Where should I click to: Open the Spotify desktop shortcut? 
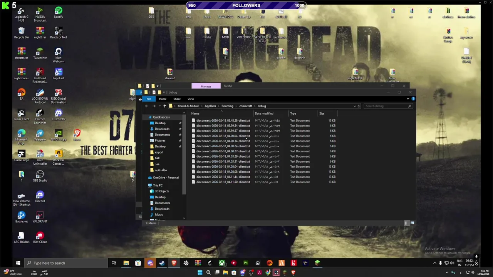[59, 13]
